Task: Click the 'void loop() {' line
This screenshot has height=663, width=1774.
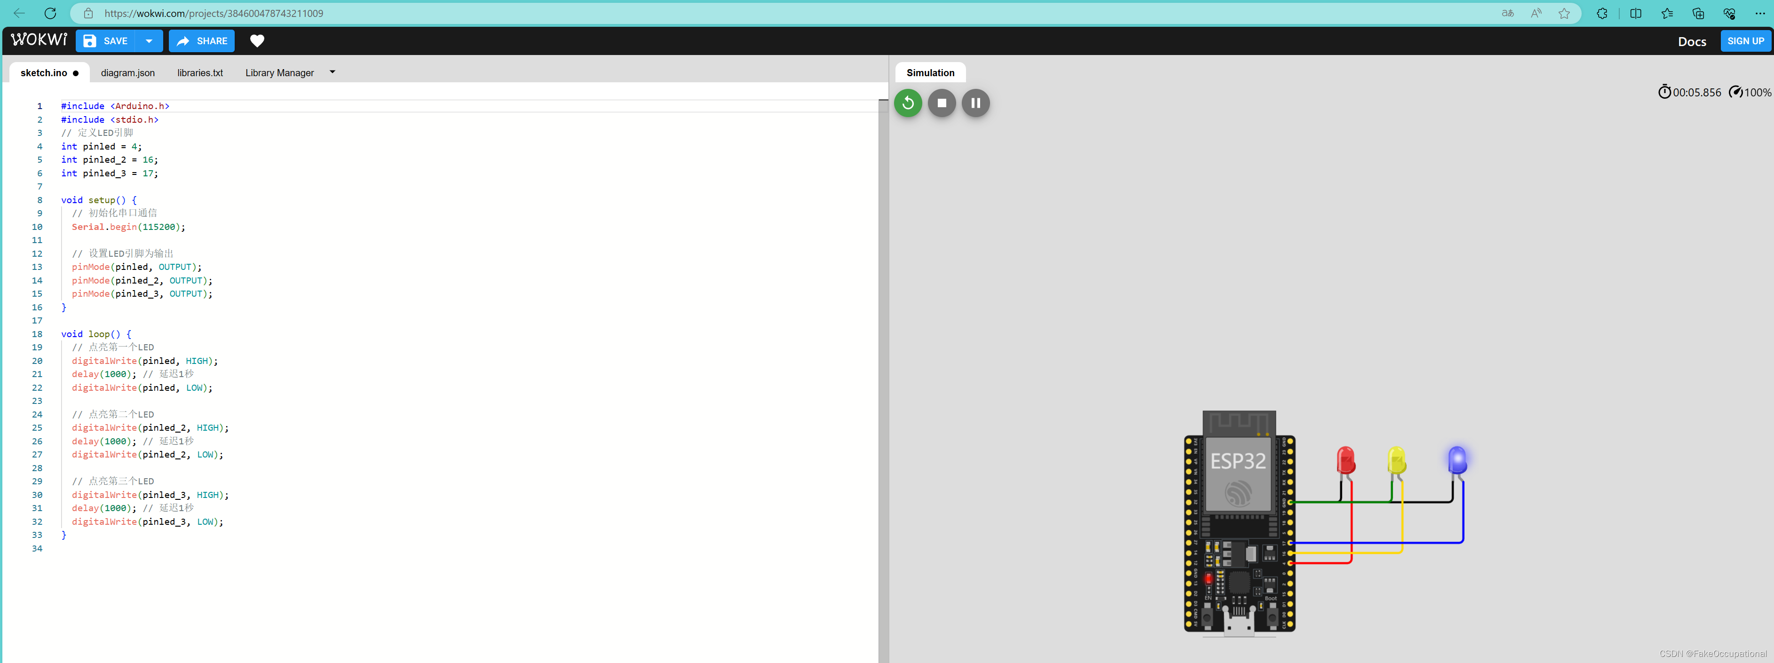Action: click(x=96, y=334)
